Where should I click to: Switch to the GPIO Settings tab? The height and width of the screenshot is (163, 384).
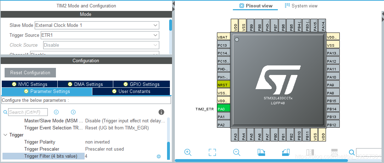click(142, 84)
